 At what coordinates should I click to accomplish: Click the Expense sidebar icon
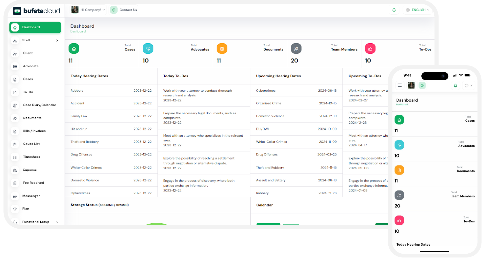click(x=15, y=170)
